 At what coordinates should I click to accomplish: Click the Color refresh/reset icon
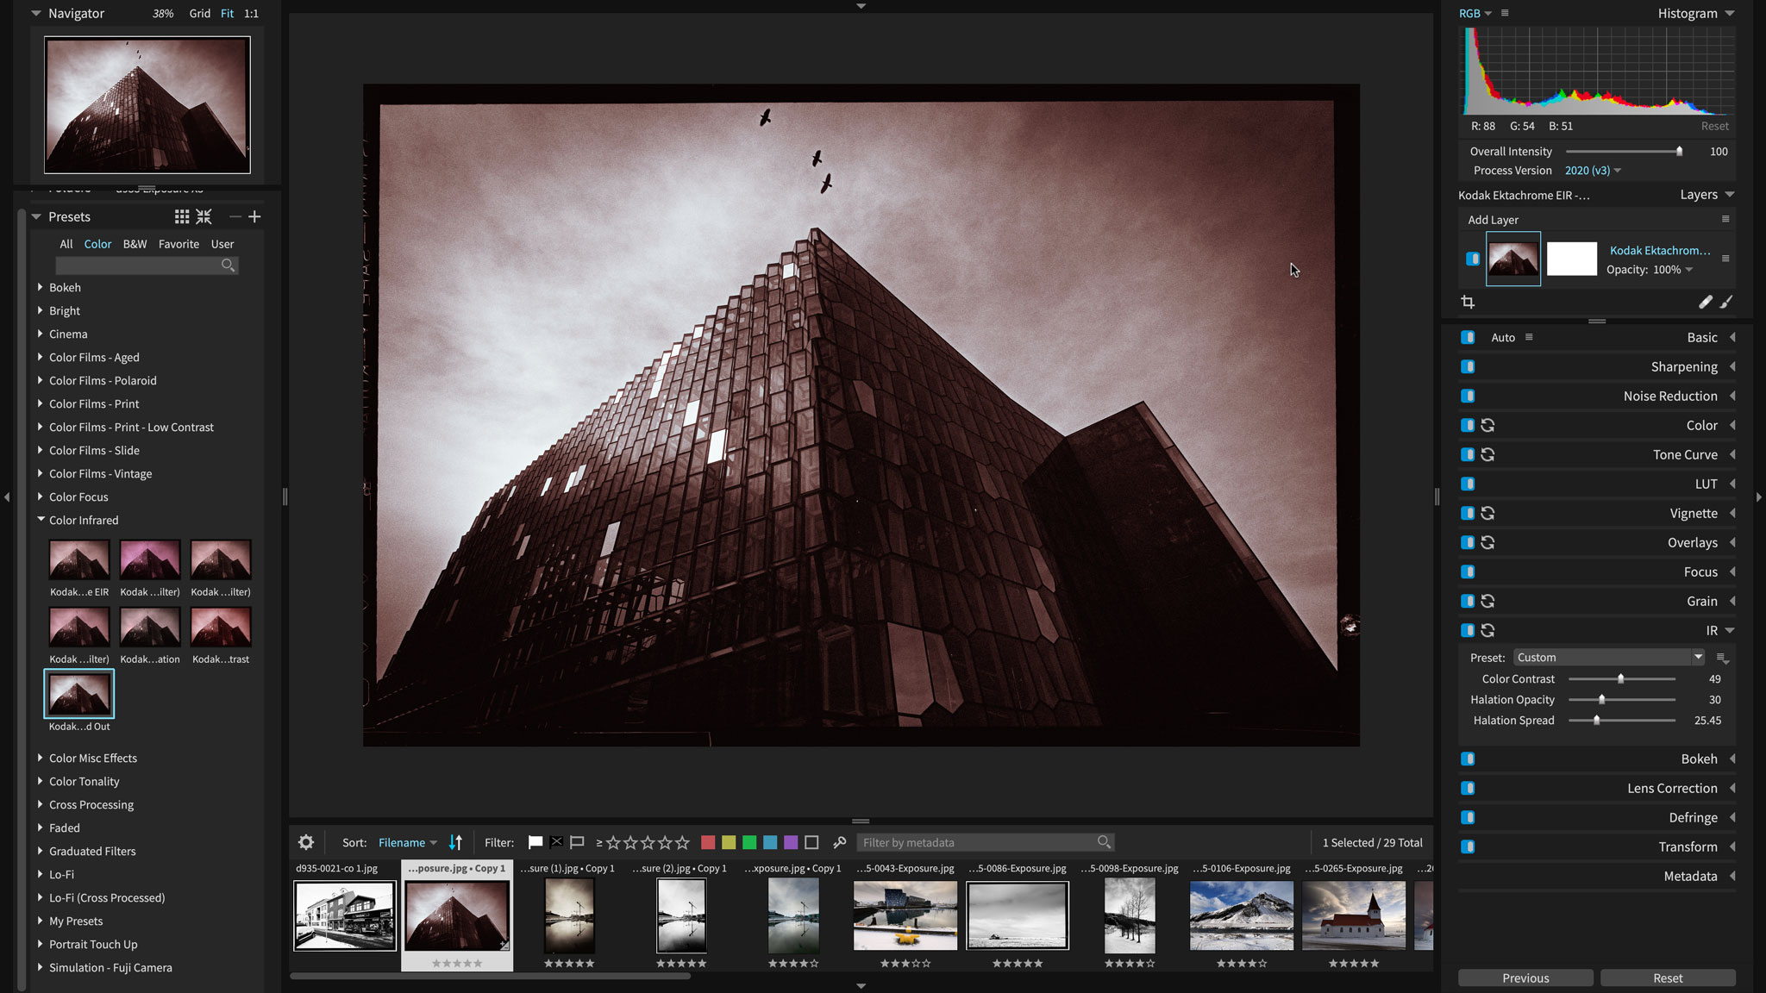click(x=1489, y=424)
